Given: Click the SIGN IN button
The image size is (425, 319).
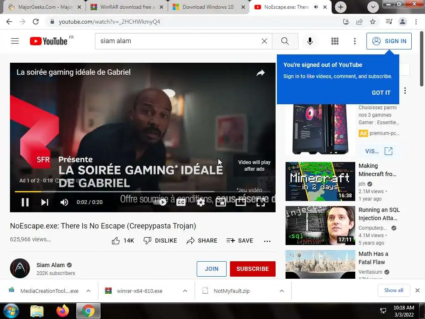Looking at the screenshot, I should point(388,41).
